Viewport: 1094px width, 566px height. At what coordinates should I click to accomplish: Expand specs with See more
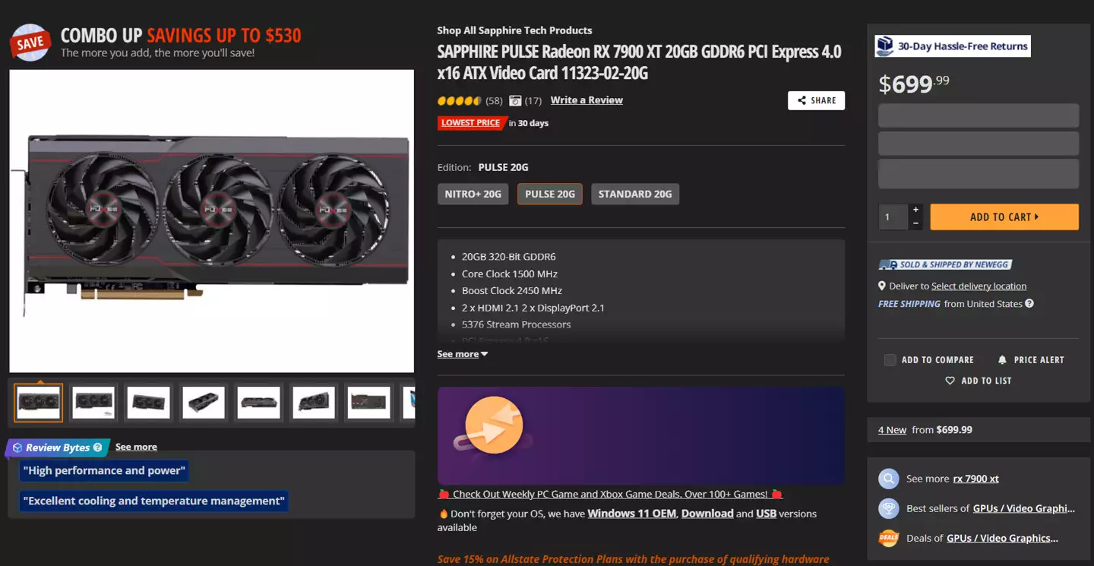(x=462, y=354)
